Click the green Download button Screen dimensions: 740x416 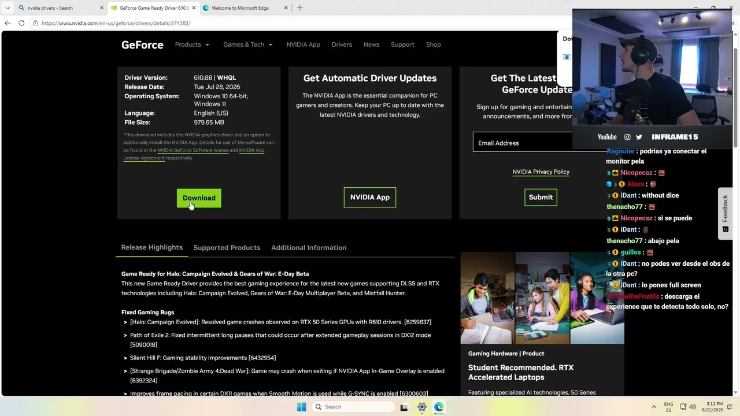coord(199,198)
